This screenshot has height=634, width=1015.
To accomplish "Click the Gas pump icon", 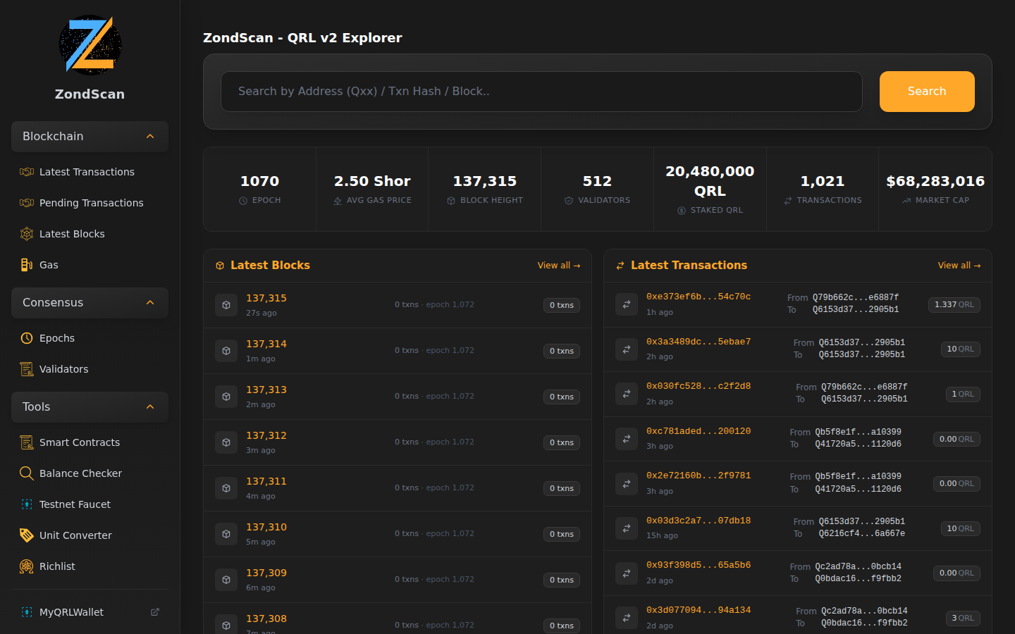I will 27,265.
